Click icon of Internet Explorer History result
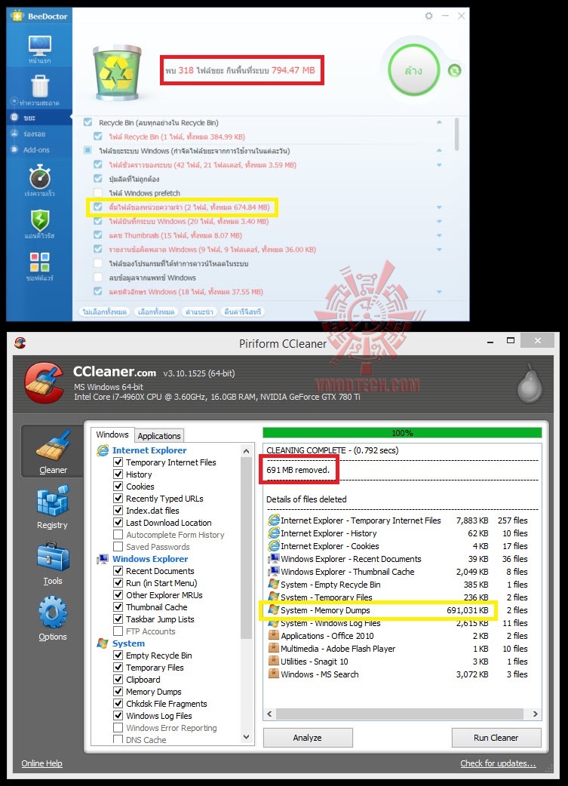The height and width of the screenshot is (786, 568). click(x=274, y=533)
